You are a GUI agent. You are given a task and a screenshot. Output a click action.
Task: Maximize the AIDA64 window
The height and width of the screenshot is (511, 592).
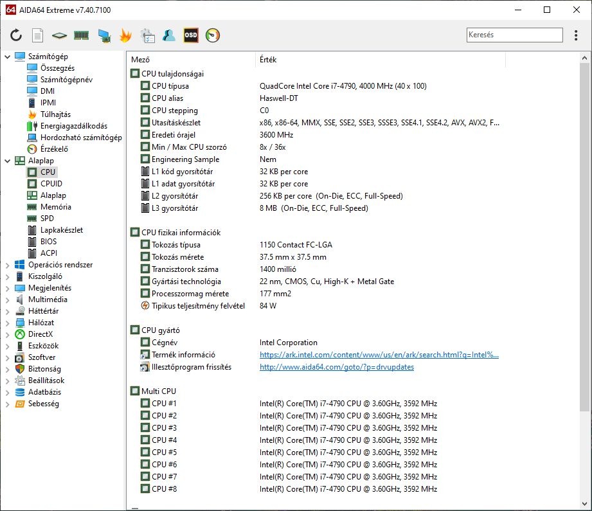point(547,10)
